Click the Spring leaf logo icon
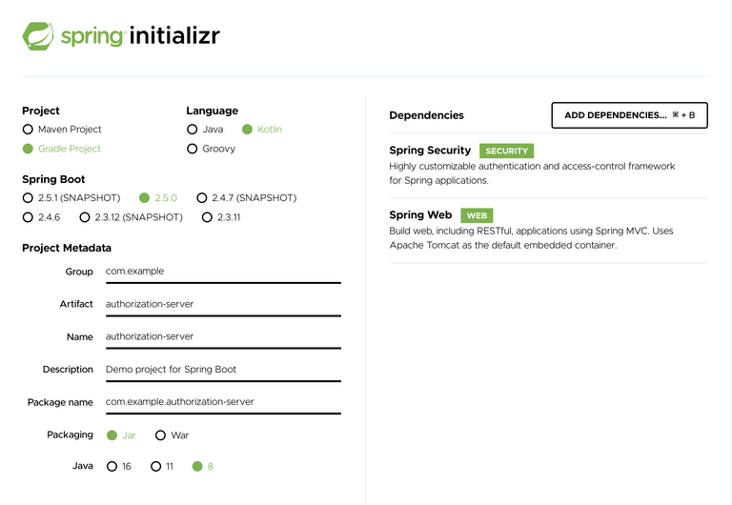732x505 pixels. pyautogui.click(x=38, y=36)
